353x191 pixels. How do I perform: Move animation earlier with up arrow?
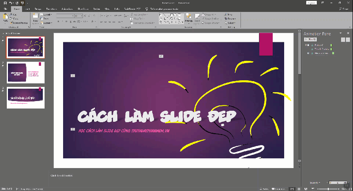(343, 40)
